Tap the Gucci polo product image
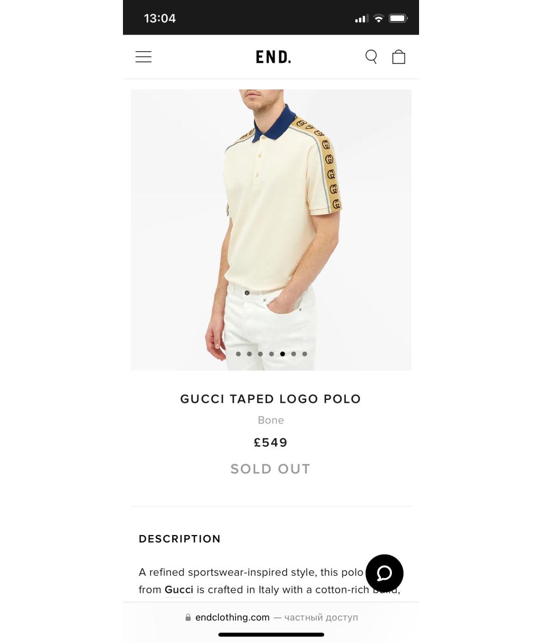This screenshot has height=643, width=542. point(271,230)
